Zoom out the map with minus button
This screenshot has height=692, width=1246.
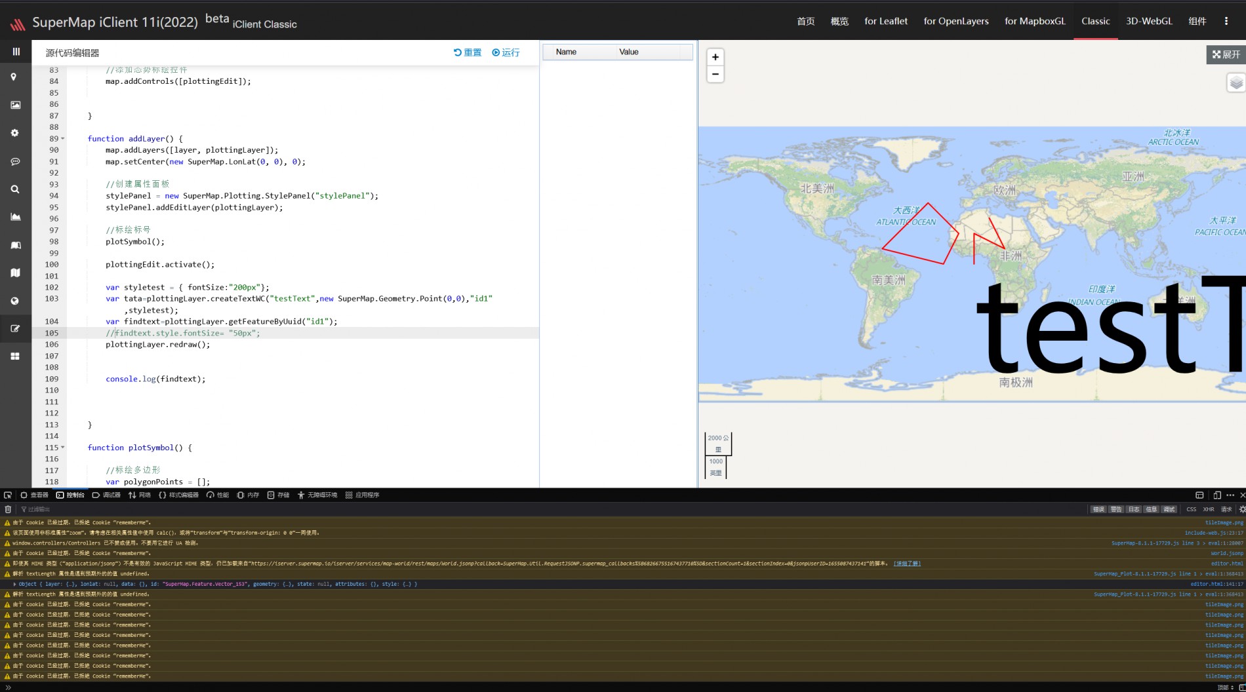(715, 74)
